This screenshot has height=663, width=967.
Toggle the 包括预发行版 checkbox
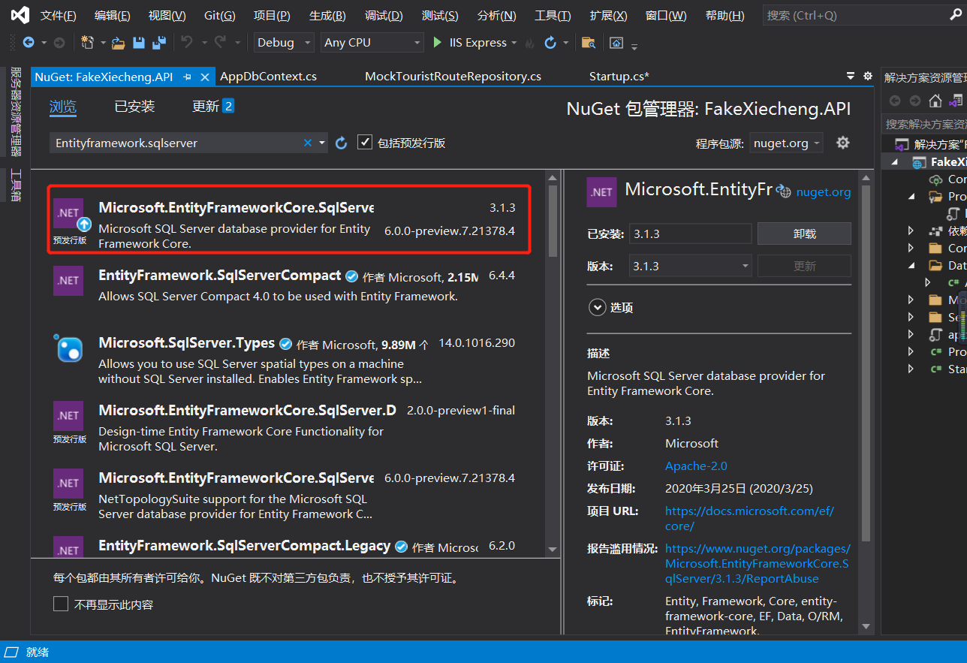[x=365, y=142]
